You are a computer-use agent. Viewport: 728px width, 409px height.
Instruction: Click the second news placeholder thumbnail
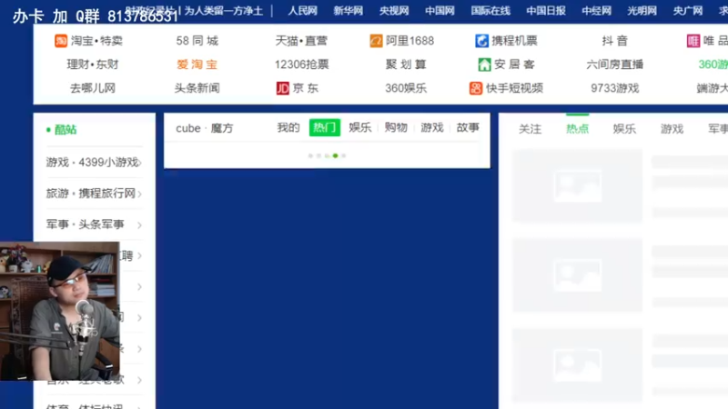tap(578, 275)
